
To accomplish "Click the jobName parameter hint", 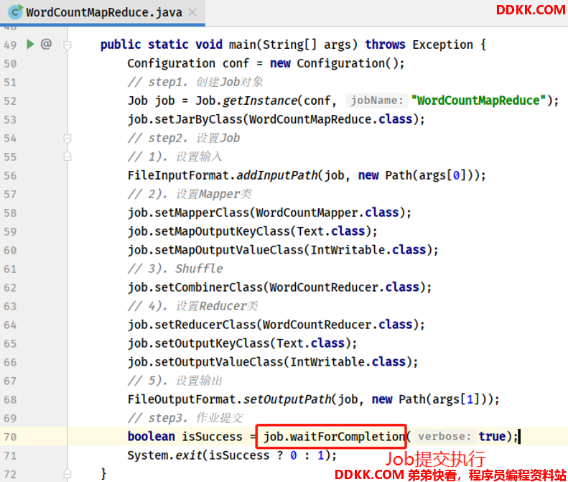I will 377,101.
